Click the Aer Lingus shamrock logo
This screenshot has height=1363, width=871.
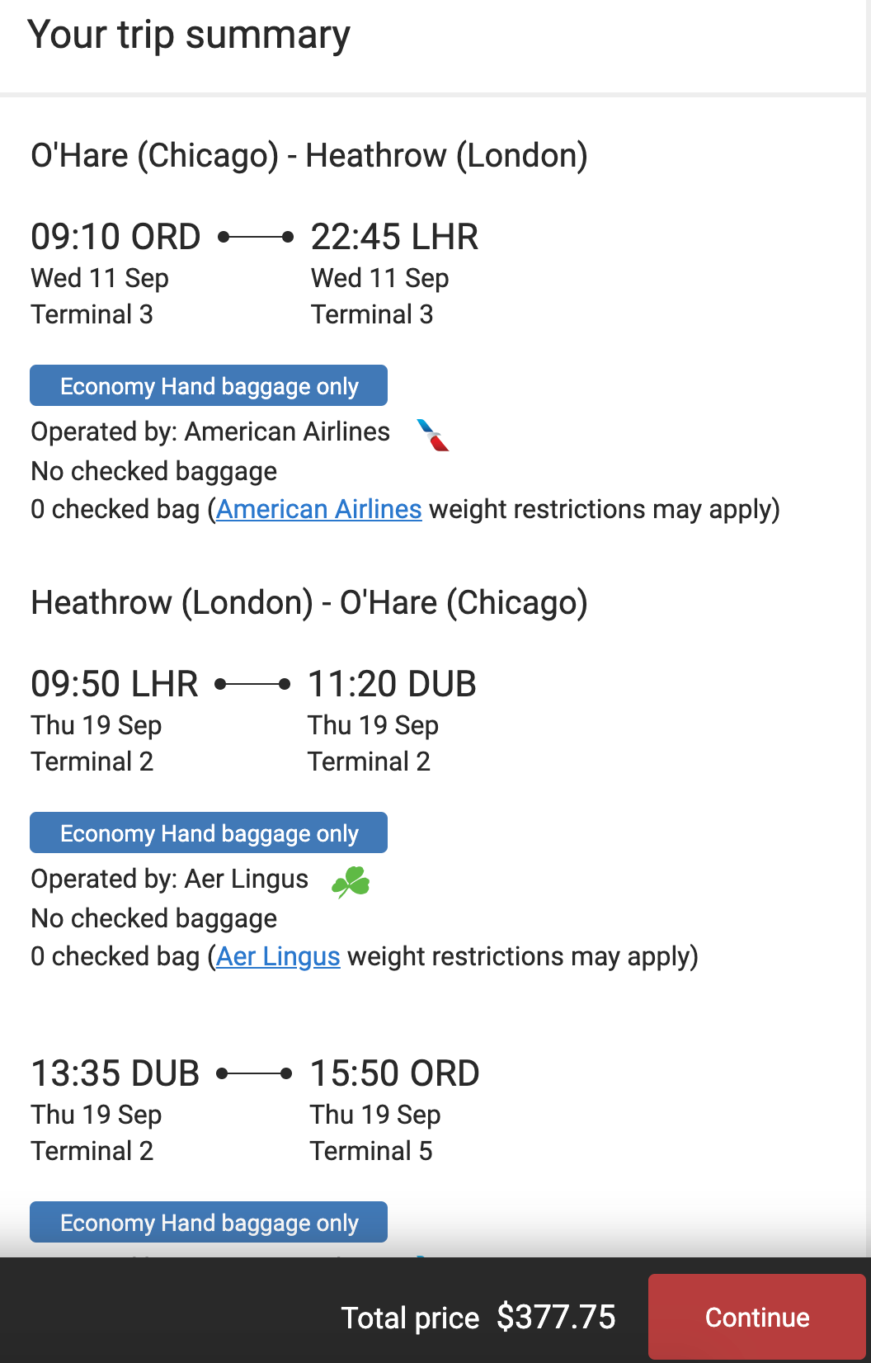pyautogui.click(x=351, y=882)
